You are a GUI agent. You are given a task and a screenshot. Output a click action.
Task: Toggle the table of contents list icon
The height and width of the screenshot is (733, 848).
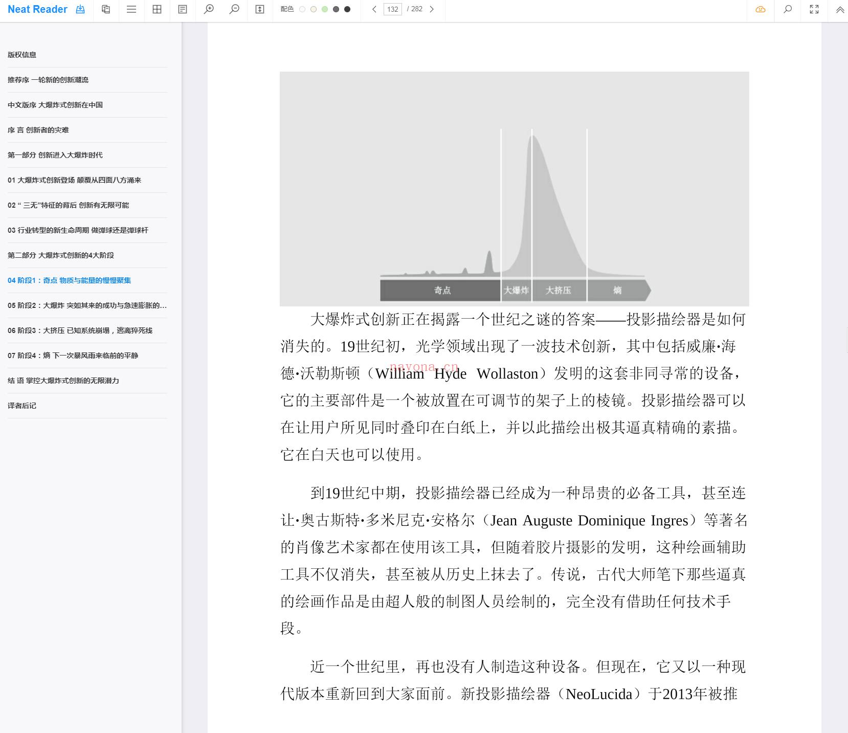click(131, 9)
